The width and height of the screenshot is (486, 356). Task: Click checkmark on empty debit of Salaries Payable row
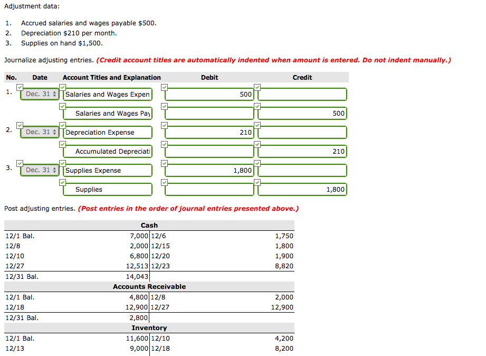[x=165, y=107]
